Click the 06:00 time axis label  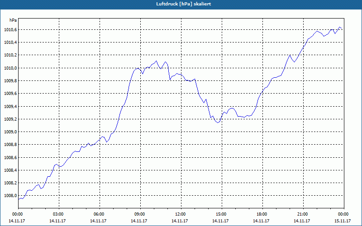100,214
